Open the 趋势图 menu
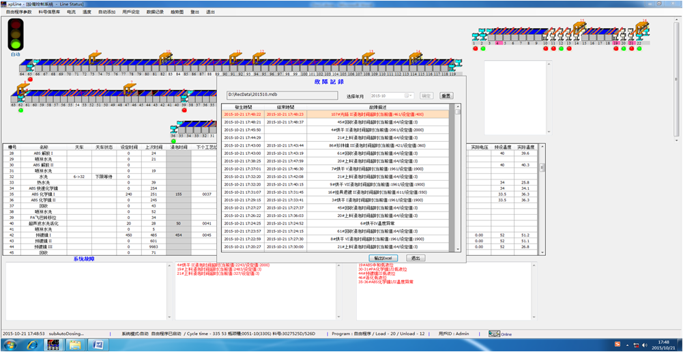The image size is (683, 352). pos(176,12)
